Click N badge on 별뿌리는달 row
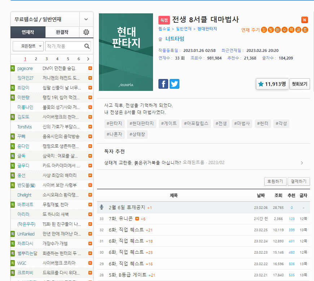 click(x=90, y=253)
